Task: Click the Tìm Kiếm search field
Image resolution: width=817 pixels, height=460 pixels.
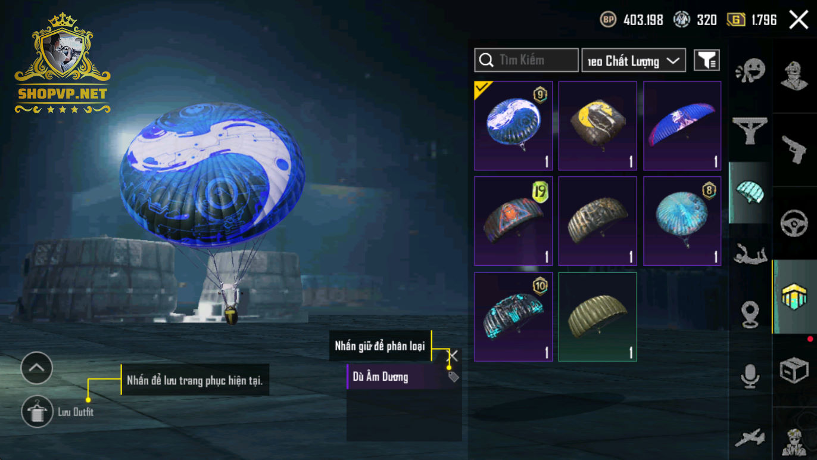Action: pos(526,60)
